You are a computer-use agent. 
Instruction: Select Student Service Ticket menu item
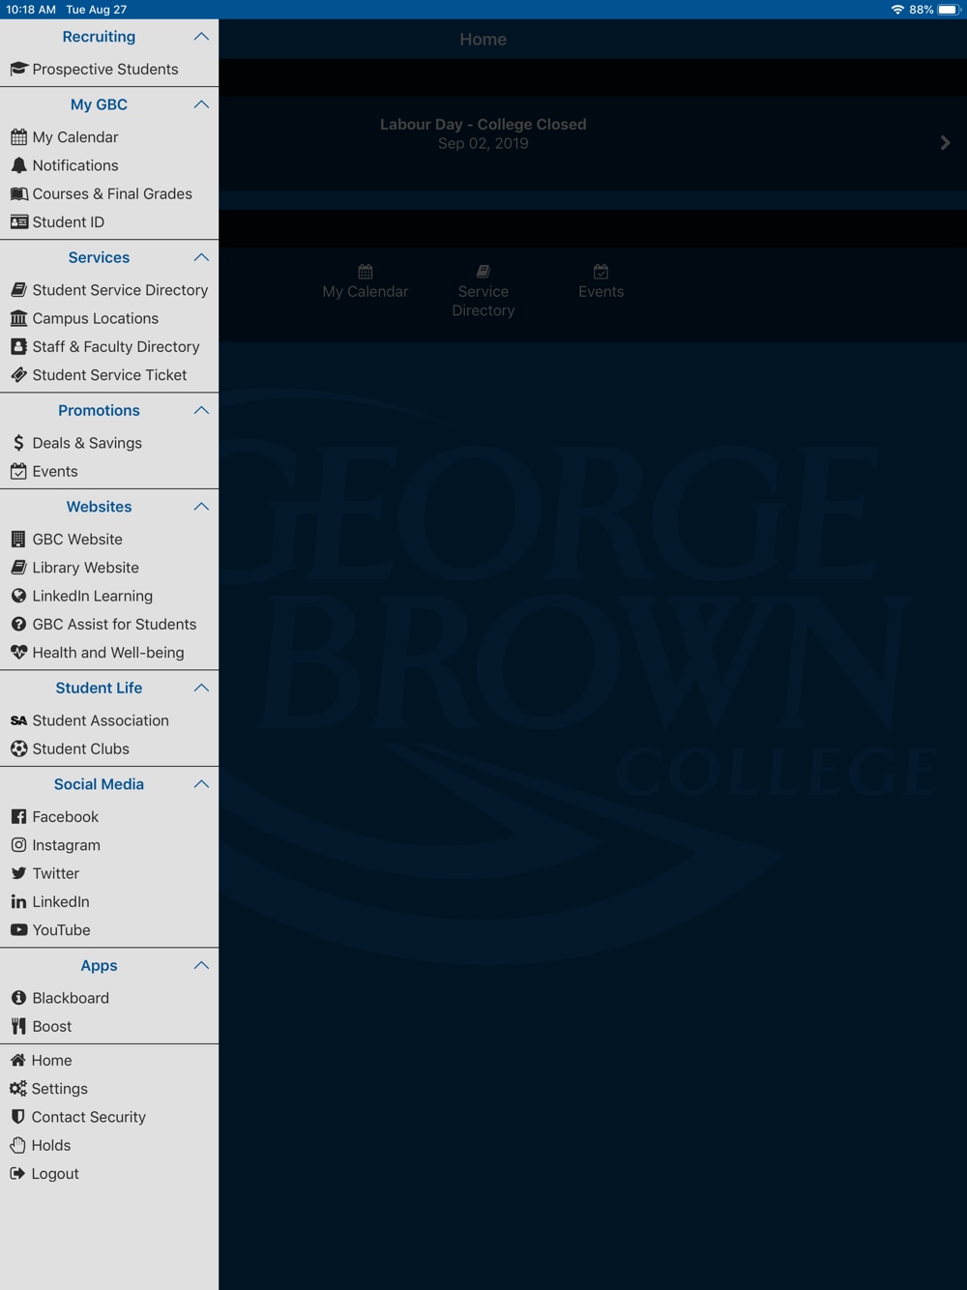click(109, 375)
